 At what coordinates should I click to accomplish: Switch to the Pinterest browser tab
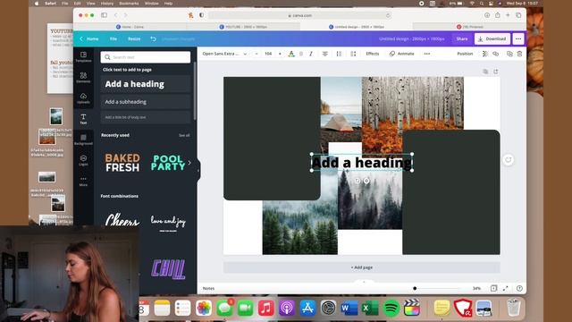tap(469, 27)
